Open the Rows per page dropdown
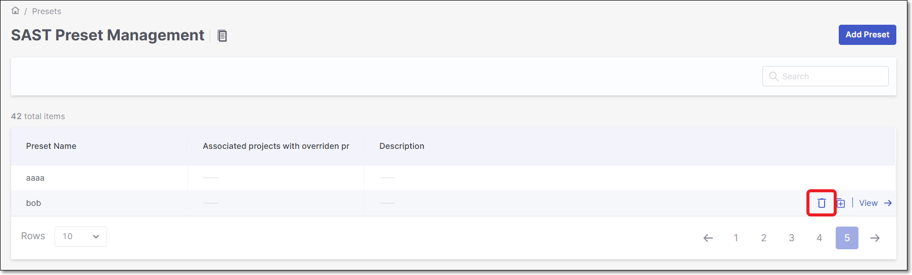The width and height of the screenshot is (912, 275). pos(81,237)
